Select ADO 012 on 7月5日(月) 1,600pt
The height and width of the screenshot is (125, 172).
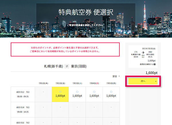click(x=111, y=94)
